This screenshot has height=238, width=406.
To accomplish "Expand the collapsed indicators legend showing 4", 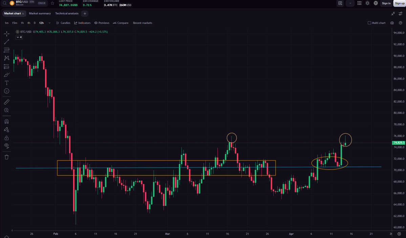I will coord(19,37).
